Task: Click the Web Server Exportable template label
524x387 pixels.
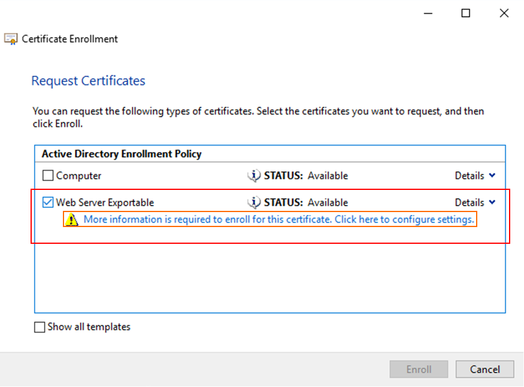Action: click(105, 202)
